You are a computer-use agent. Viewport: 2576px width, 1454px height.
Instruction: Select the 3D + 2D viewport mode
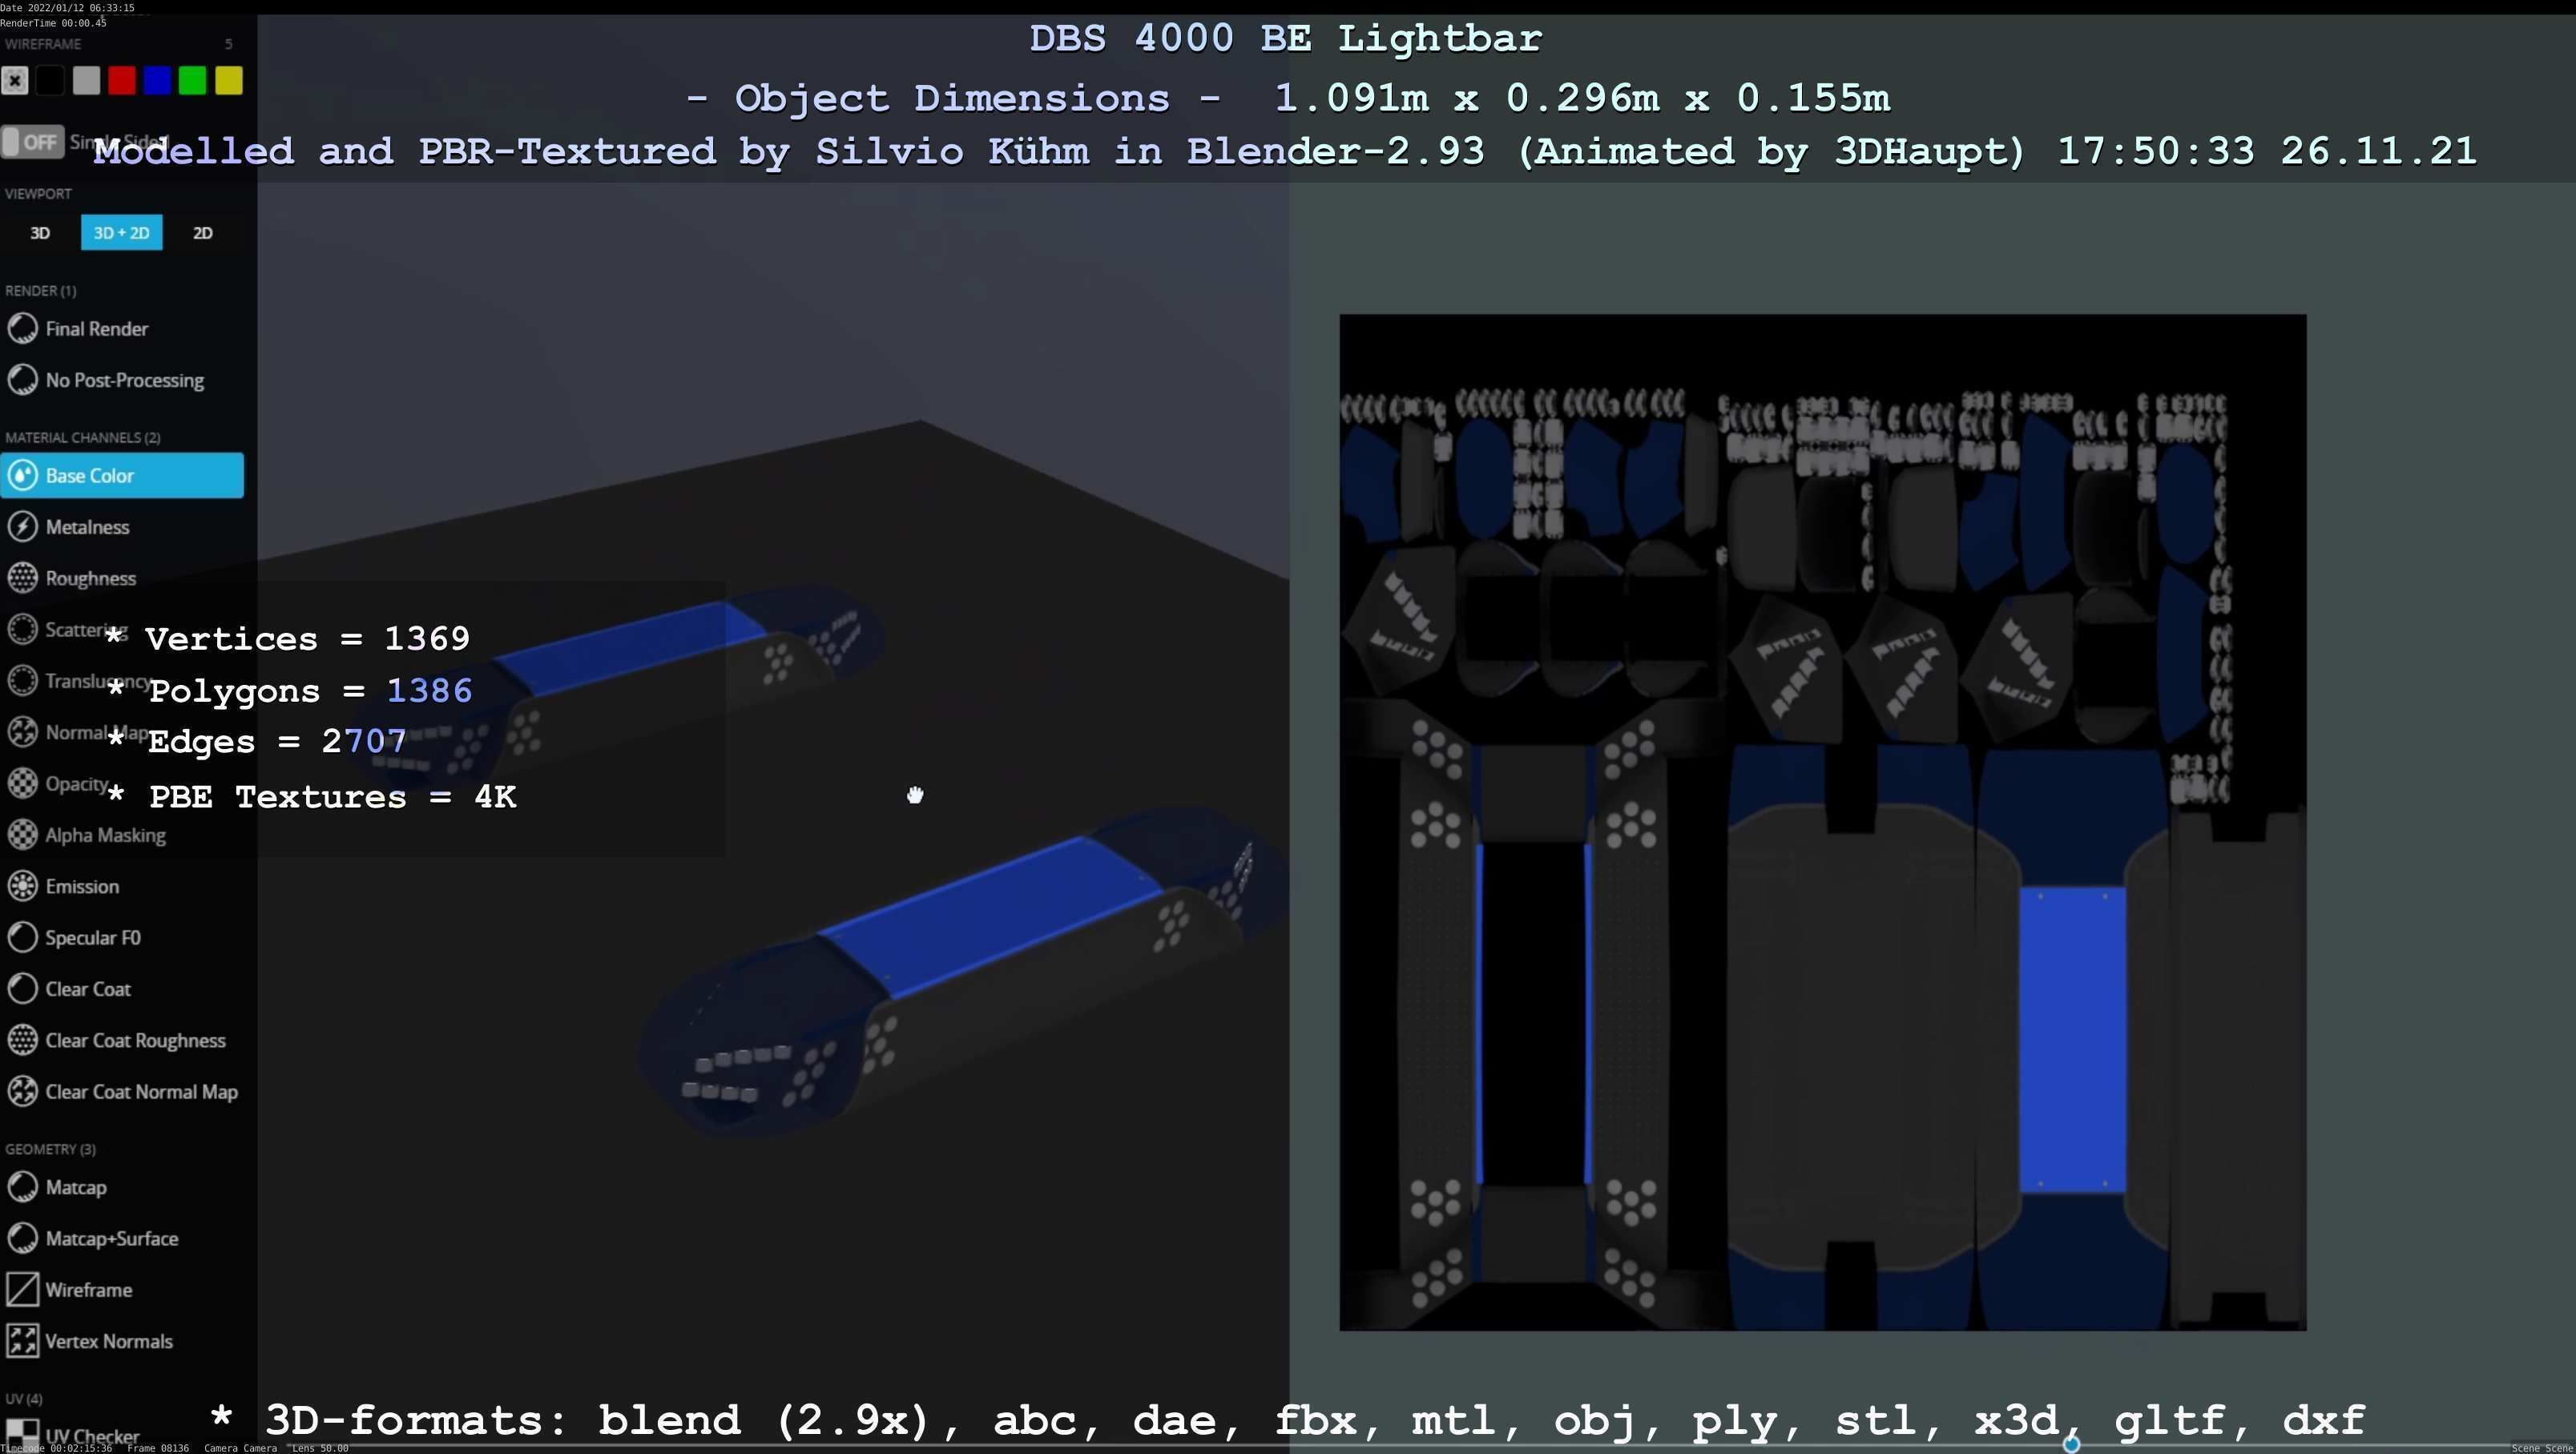(x=122, y=232)
